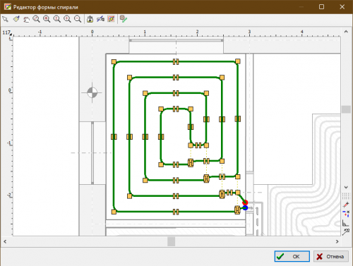353x266 pixels.
Task: Click the vertical scrollbar up arrow
Action: click(346, 32)
